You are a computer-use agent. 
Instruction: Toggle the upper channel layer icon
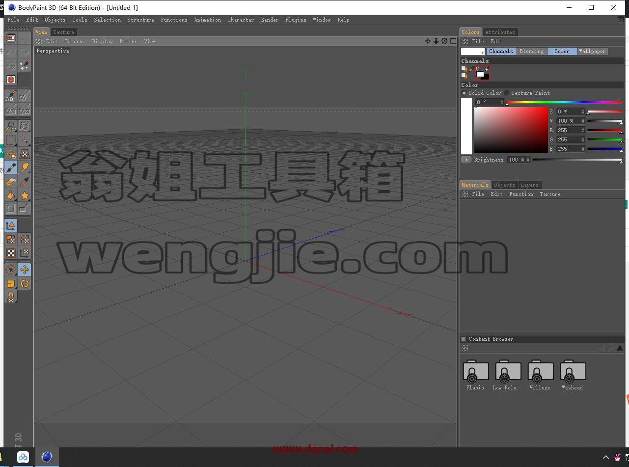[464, 69]
